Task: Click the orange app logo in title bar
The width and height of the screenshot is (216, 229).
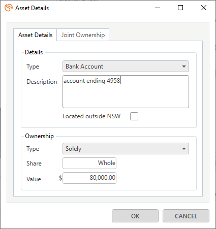Action: pyautogui.click(x=9, y=8)
